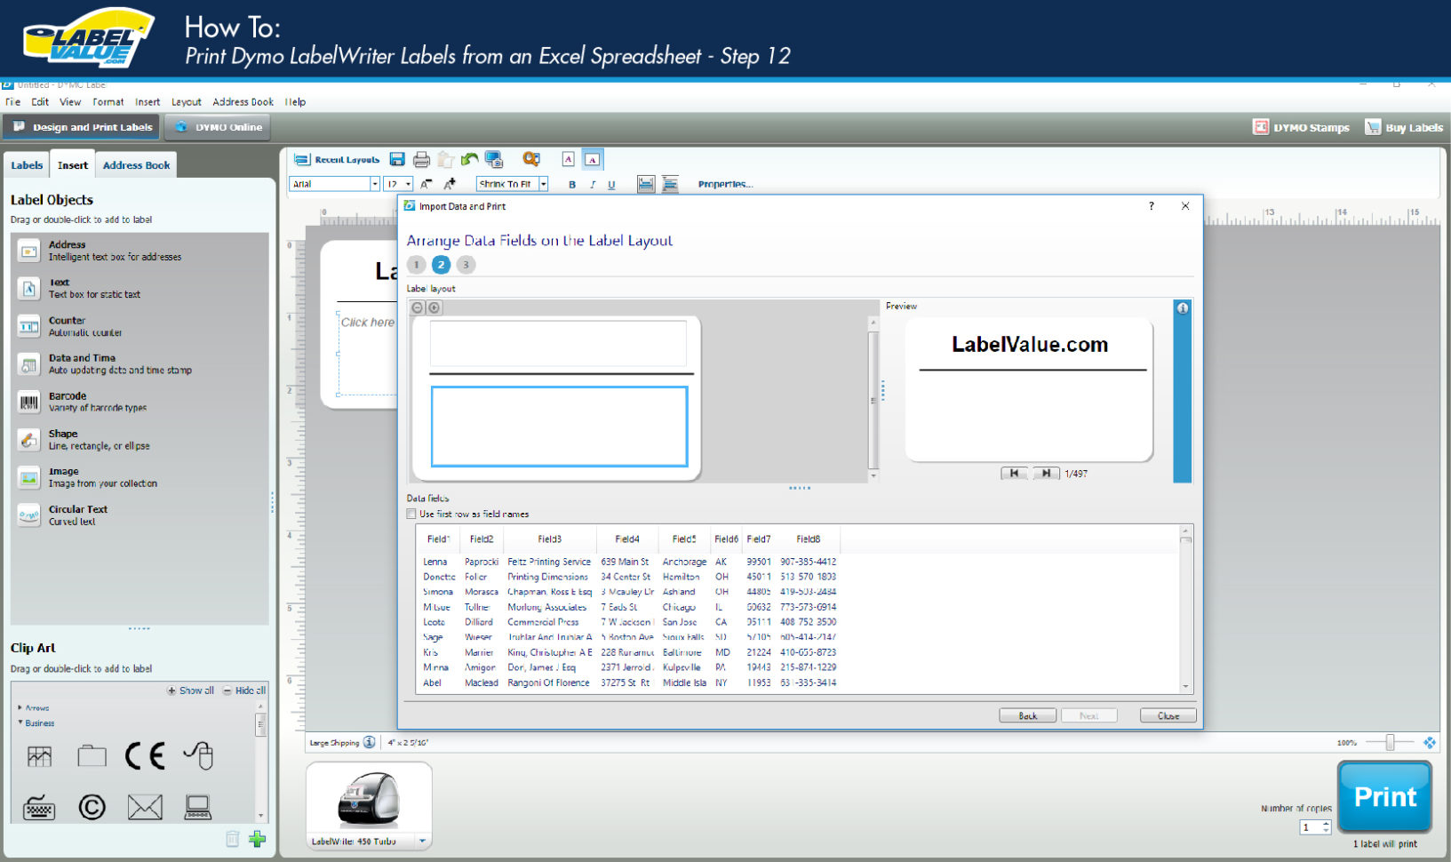Click the big blue Print button
Image resolution: width=1451 pixels, height=862 pixels.
(1383, 796)
